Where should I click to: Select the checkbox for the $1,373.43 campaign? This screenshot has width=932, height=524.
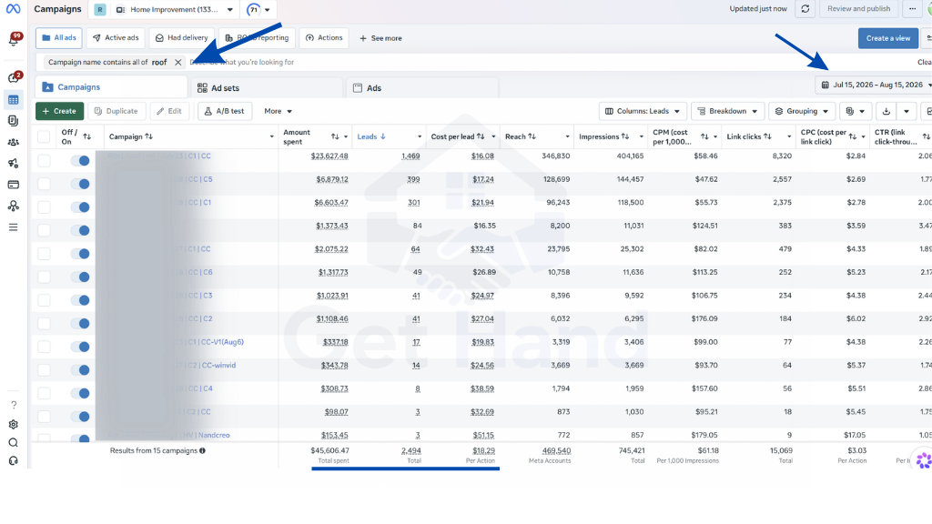coord(44,230)
